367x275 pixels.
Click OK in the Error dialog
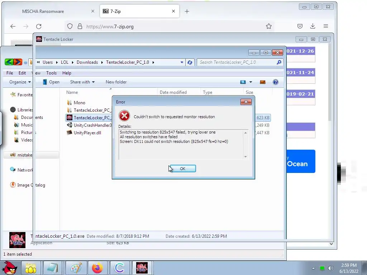click(182, 168)
